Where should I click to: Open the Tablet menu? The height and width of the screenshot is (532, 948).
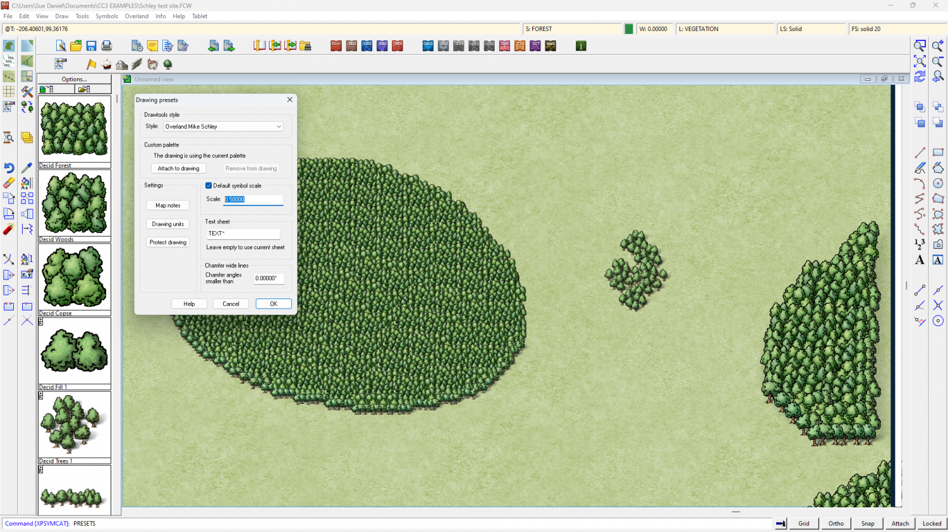200,16
